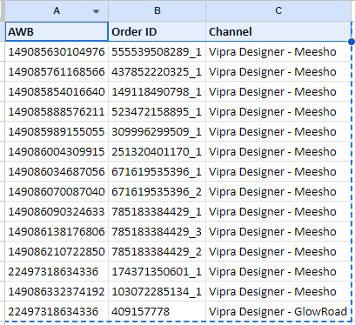Select column B header
355x325 pixels.
coord(157,10)
